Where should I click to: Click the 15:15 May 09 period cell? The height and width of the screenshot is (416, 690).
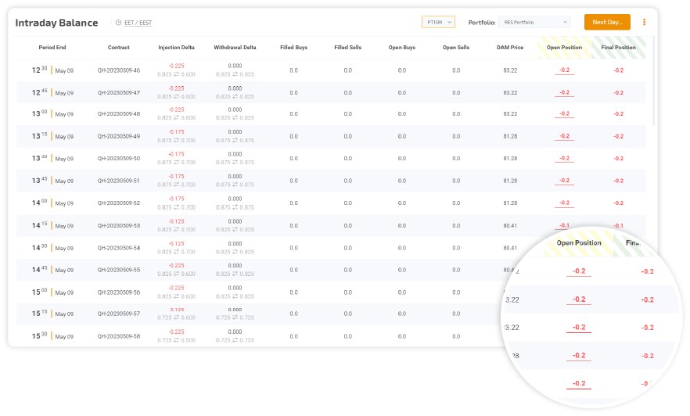pos(52,314)
